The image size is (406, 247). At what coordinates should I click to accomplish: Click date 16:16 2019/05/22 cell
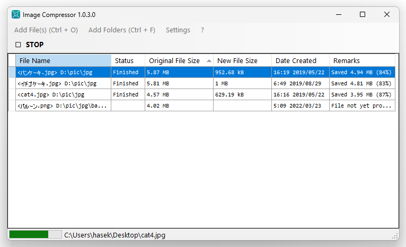(x=301, y=94)
